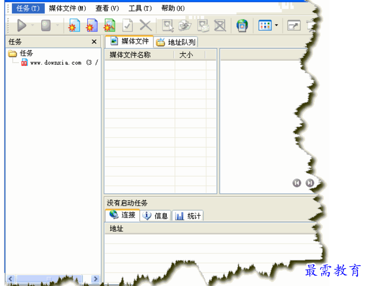This screenshot has height=286, width=365.
Task: Close the 任务 side panel
Action: coord(94,41)
